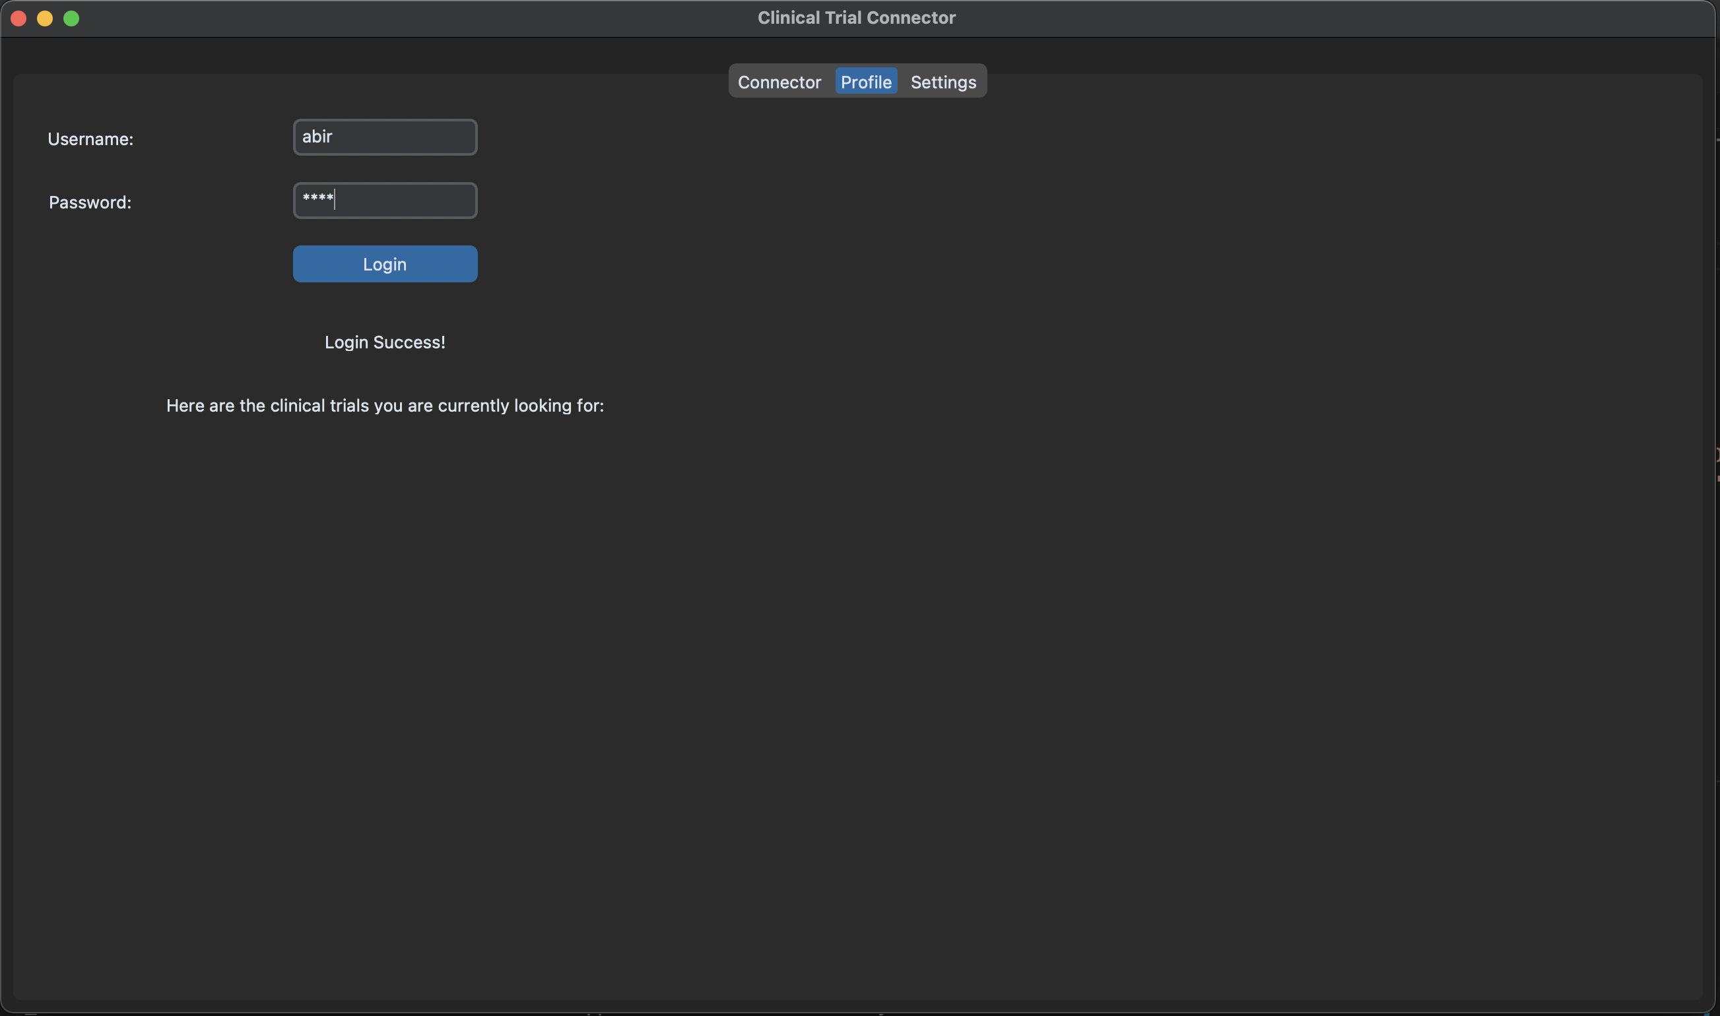Click the 'Username:' label
Image resolution: width=1720 pixels, height=1016 pixels.
click(90, 139)
